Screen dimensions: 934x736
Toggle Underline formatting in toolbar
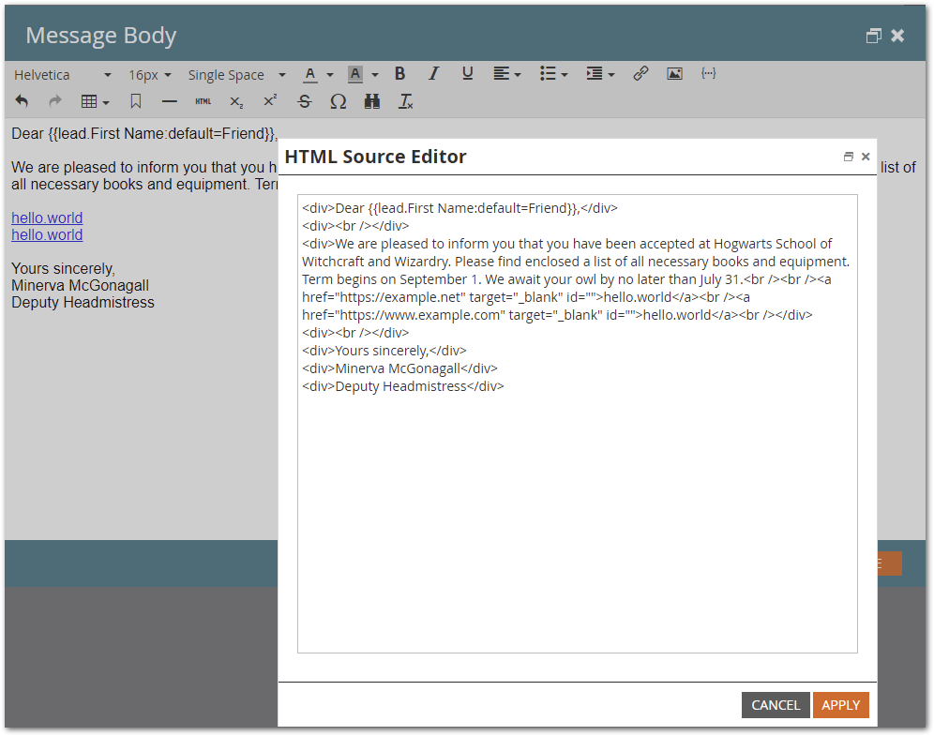pos(468,74)
